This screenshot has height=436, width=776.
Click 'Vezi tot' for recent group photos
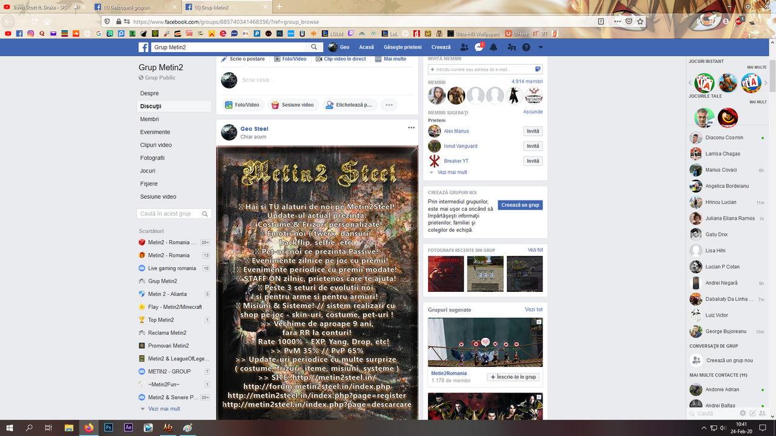pyautogui.click(x=535, y=250)
